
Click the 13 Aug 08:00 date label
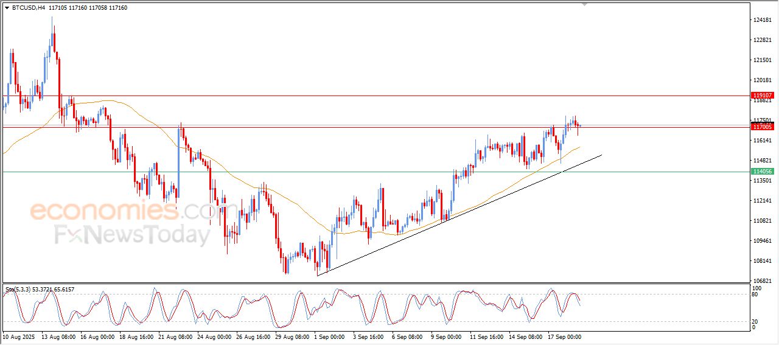pos(58,336)
